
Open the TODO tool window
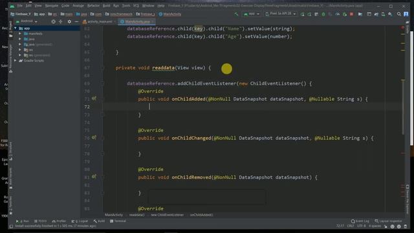tap(40, 221)
